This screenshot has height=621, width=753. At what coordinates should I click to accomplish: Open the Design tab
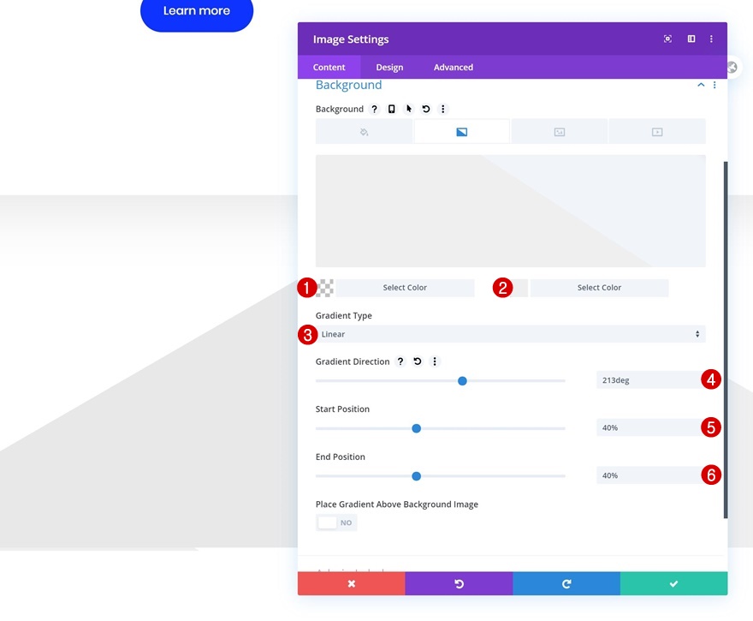pyautogui.click(x=389, y=68)
